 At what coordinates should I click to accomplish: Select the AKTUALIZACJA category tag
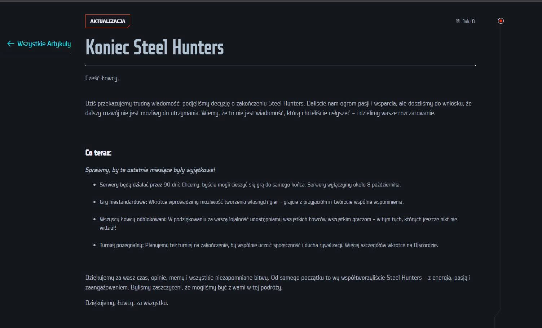click(108, 21)
